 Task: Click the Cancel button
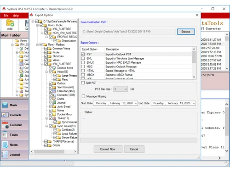tap(134, 149)
